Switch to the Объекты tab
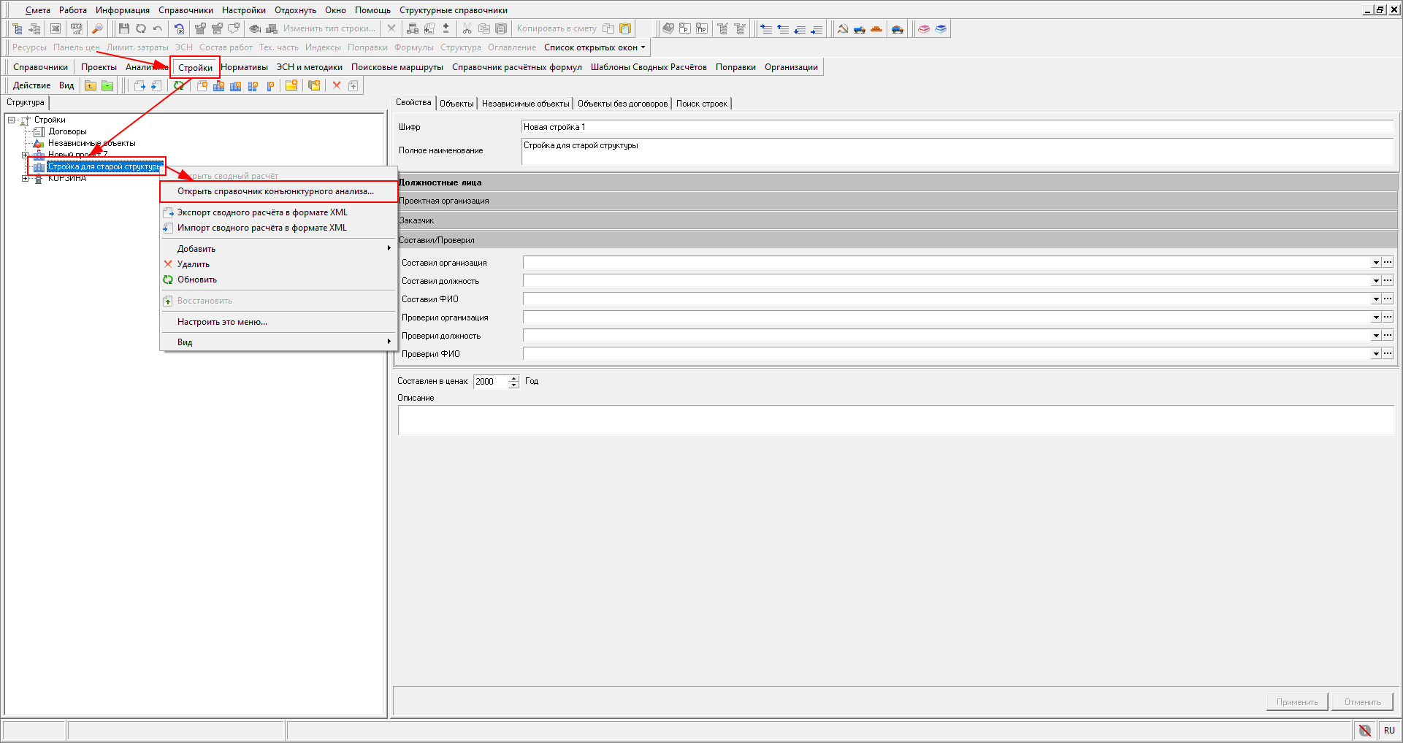This screenshot has width=1403, height=743. (456, 104)
